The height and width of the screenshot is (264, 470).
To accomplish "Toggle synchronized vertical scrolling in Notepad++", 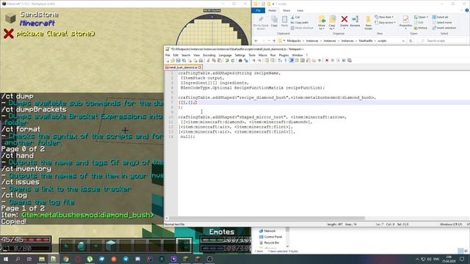I will tap(267, 60).
